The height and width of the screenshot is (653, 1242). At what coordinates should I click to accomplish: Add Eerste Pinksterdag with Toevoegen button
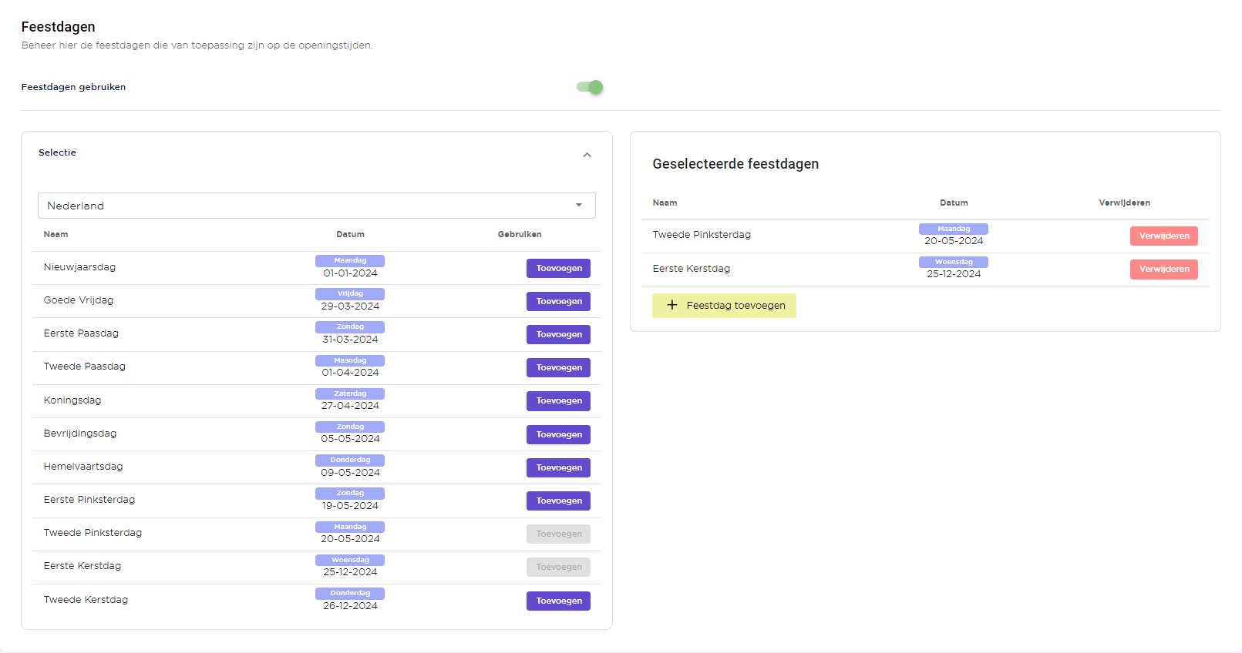coord(558,501)
